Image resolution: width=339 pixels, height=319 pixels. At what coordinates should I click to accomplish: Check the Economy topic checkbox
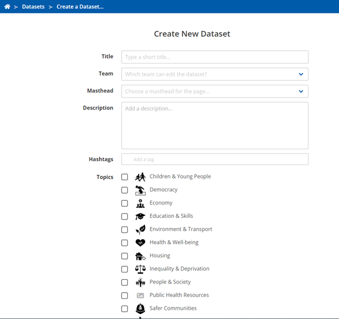(124, 203)
